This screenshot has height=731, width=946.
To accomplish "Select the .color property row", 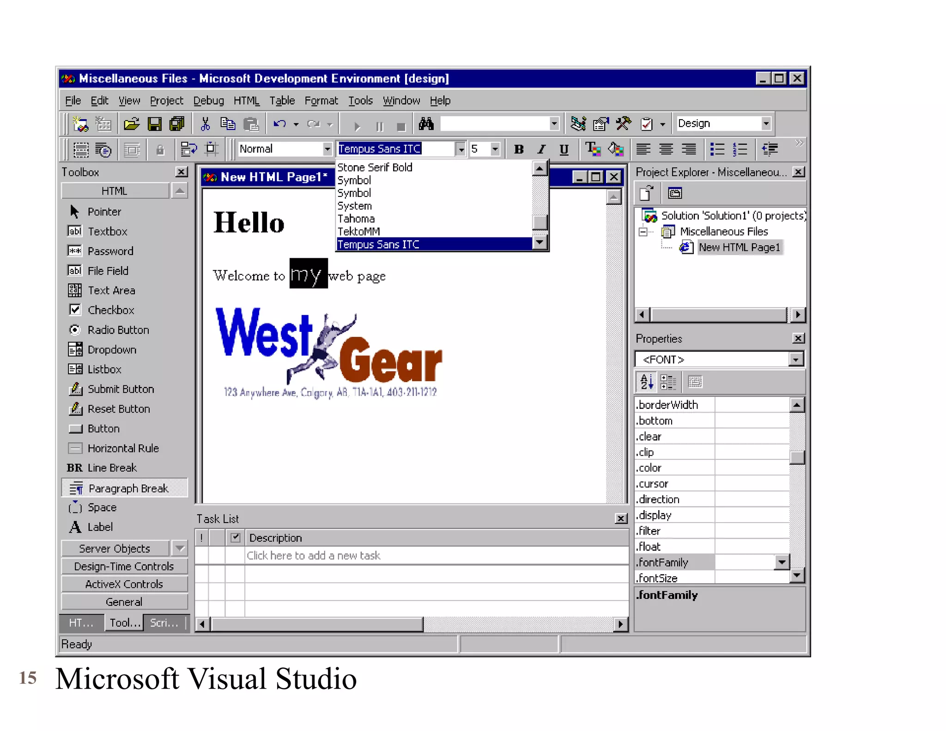I will [x=712, y=468].
